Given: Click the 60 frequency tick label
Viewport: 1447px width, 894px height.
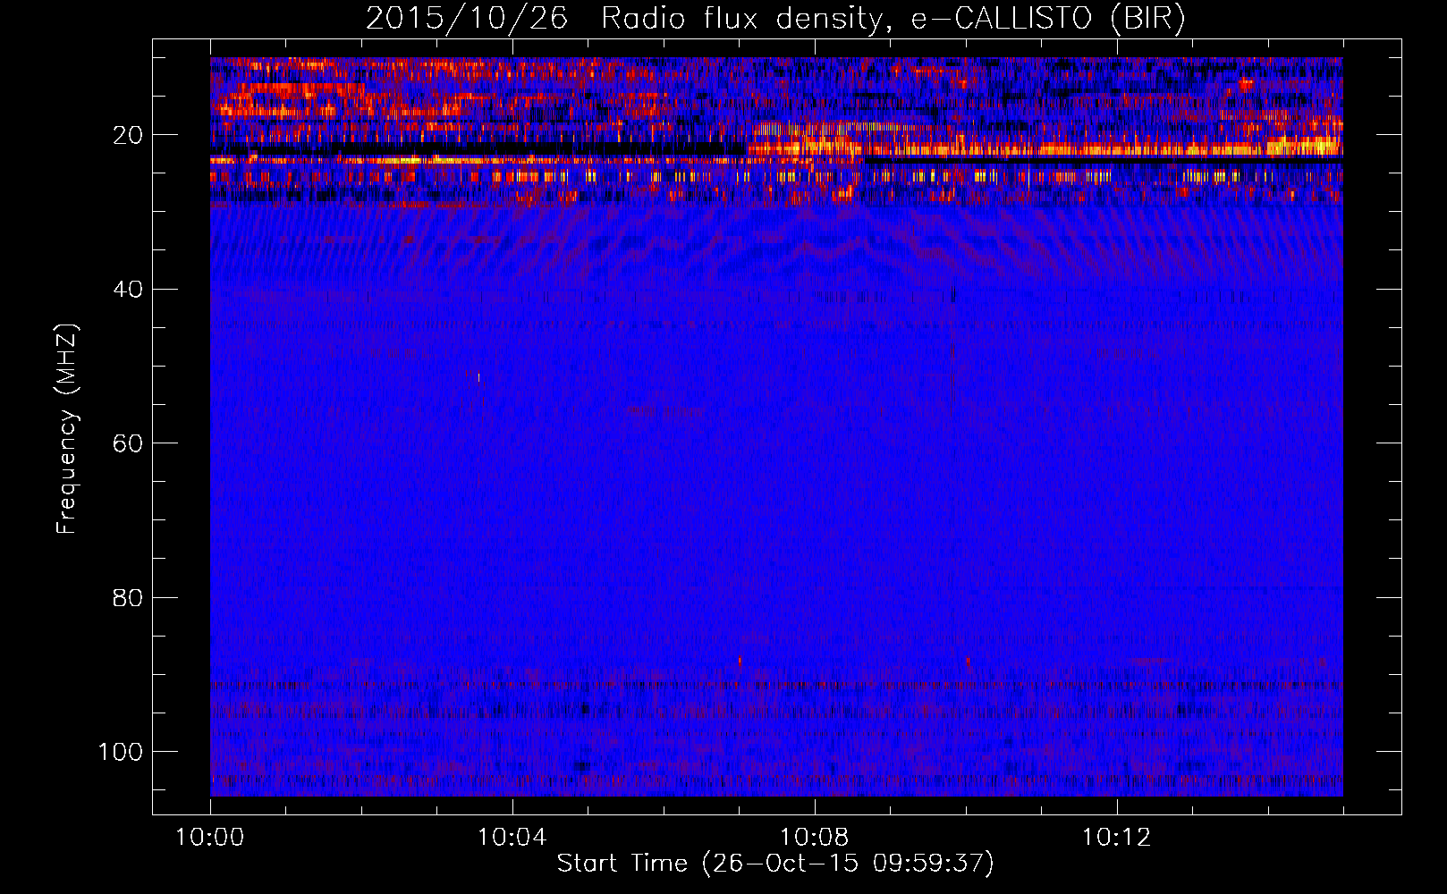Looking at the screenshot, I should click(128, 443).
